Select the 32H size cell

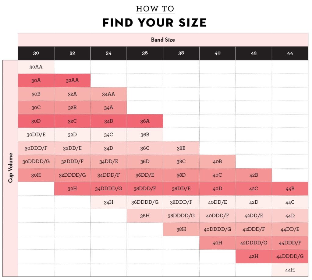pyautogui.click(x=72, y=189)
